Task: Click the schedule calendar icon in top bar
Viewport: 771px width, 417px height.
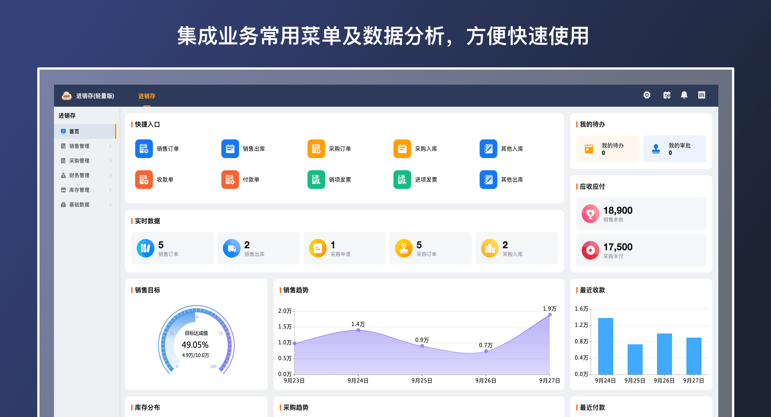Action: pos(667,95)
